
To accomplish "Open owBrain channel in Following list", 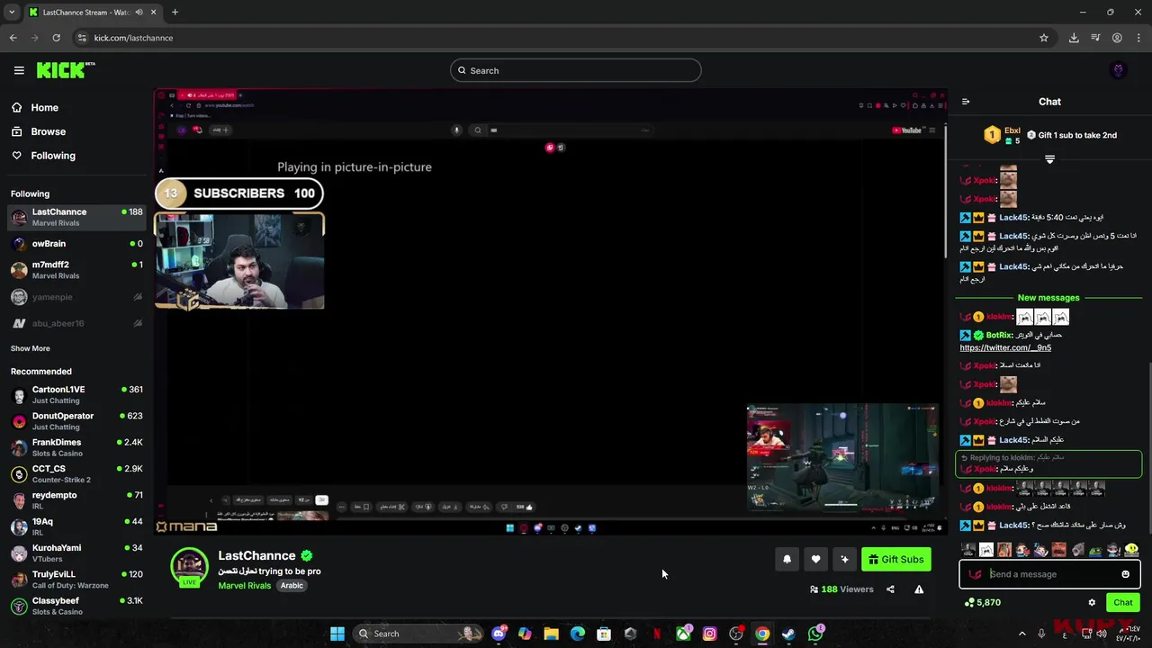I will pos(76,244).
